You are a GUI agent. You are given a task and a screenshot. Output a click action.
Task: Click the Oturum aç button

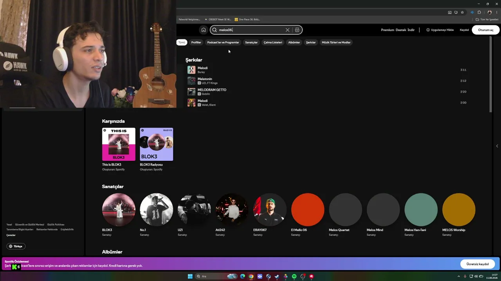486,30
